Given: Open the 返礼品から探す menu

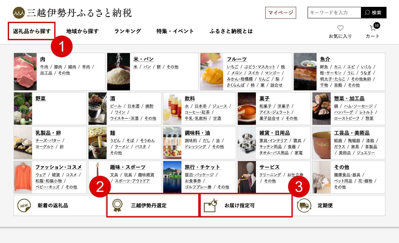Looking at the screenshot, I should coord(32,31).
